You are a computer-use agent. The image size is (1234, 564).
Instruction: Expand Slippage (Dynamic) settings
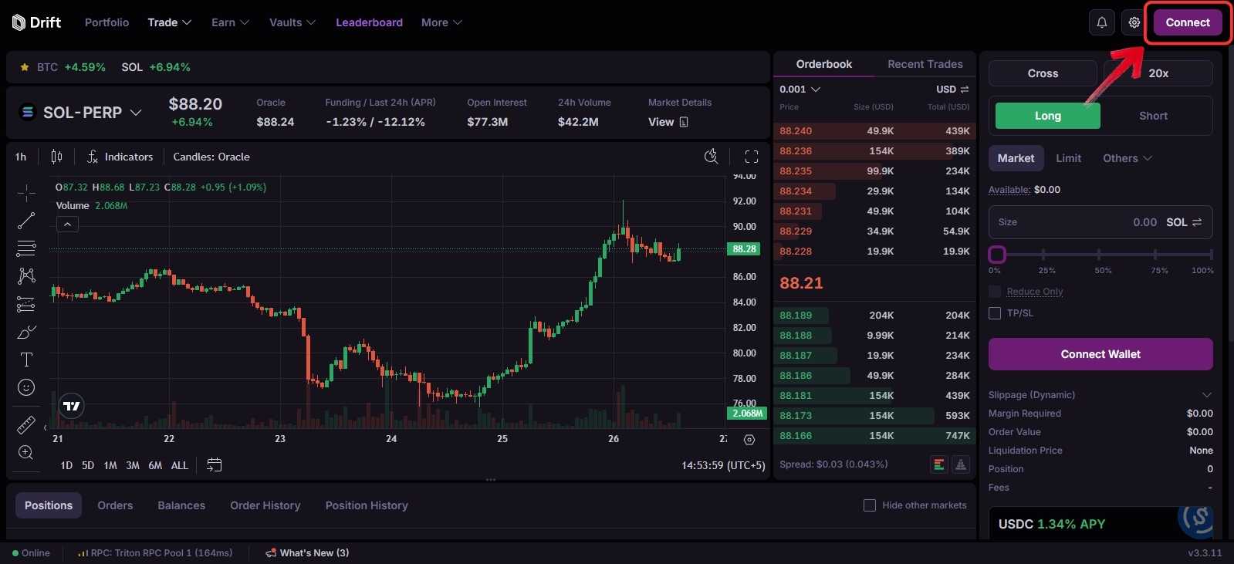(x=1100, y=395)
